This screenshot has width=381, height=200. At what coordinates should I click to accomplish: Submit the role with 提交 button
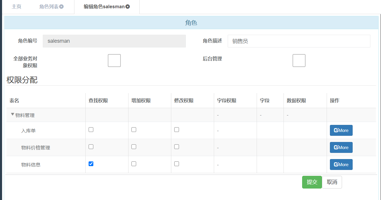tap(312, 182)
